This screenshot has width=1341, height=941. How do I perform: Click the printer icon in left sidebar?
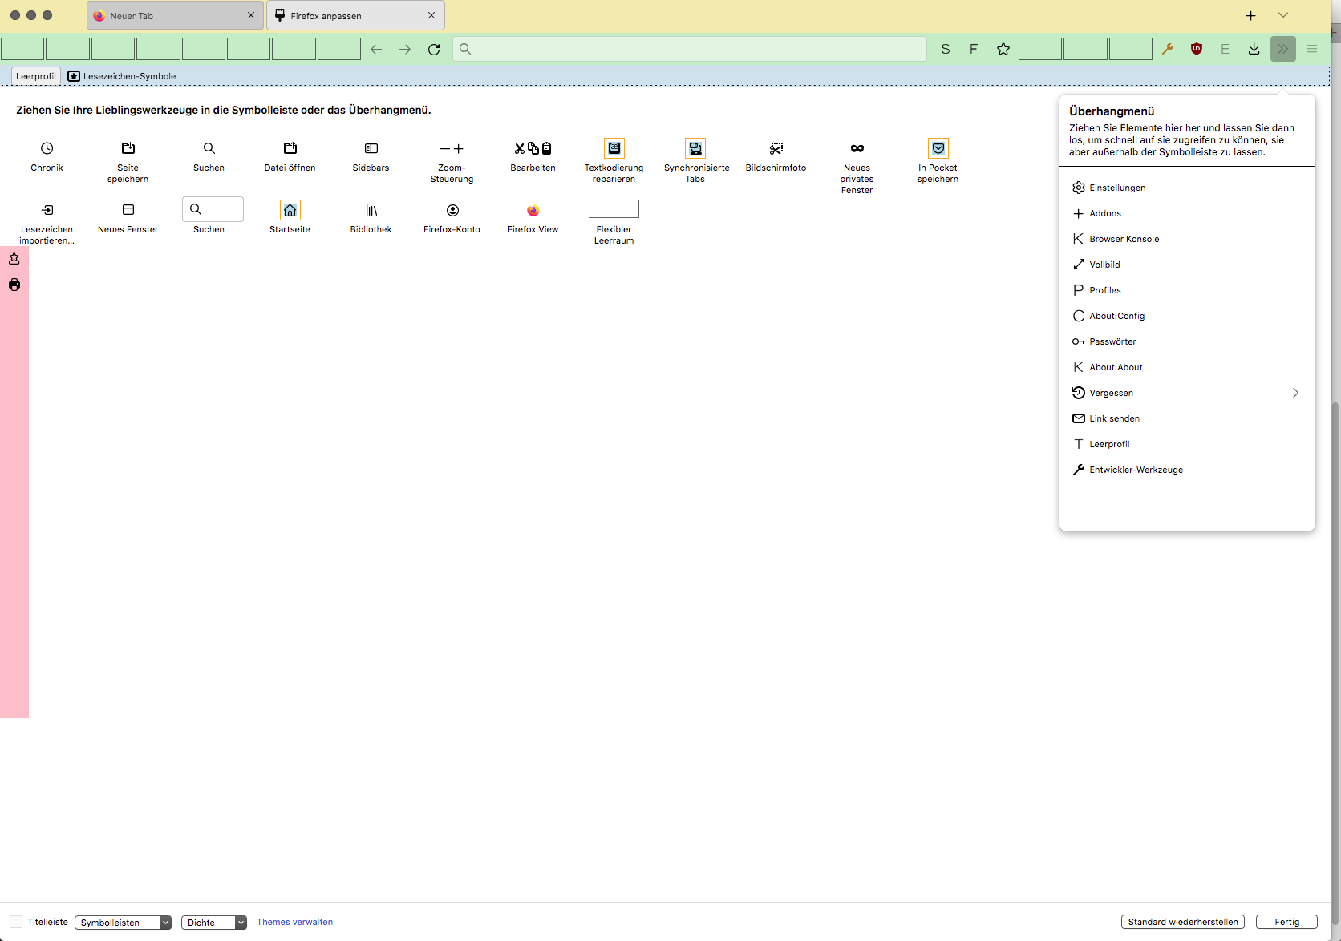click(x=14, y=285)
